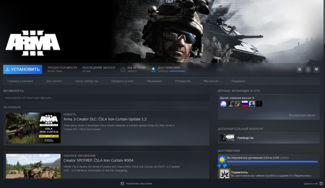Image resolution: width=325 pixels, height=188 pixels.
Task: Open ČSLA Iron Curtain Update 1.2 news
Action: pyautogui.click(x=105, y=119)
